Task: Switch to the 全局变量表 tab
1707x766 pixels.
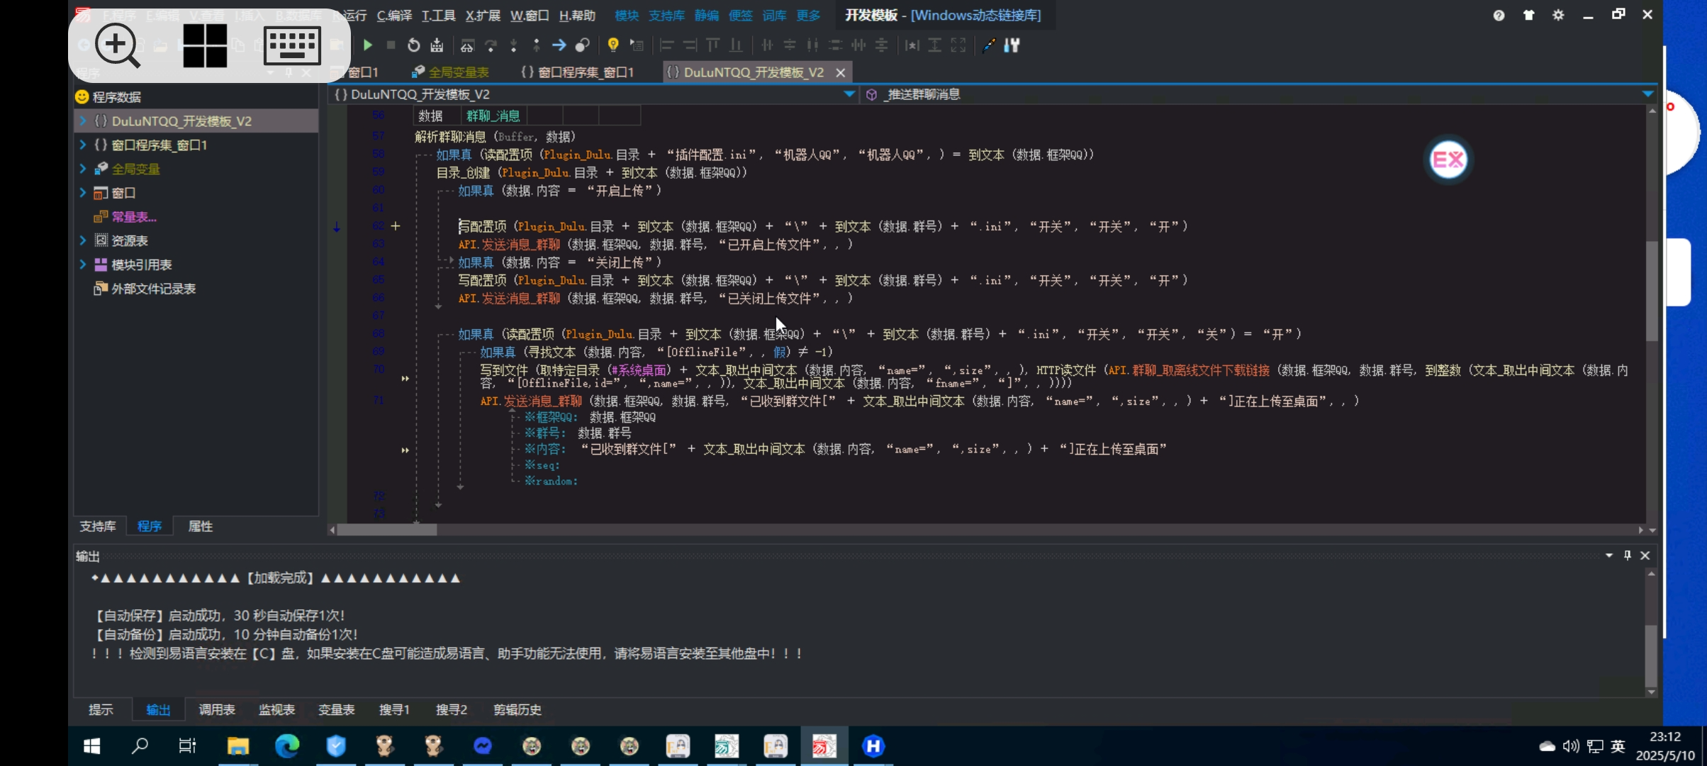Action: tap(457, 72)
